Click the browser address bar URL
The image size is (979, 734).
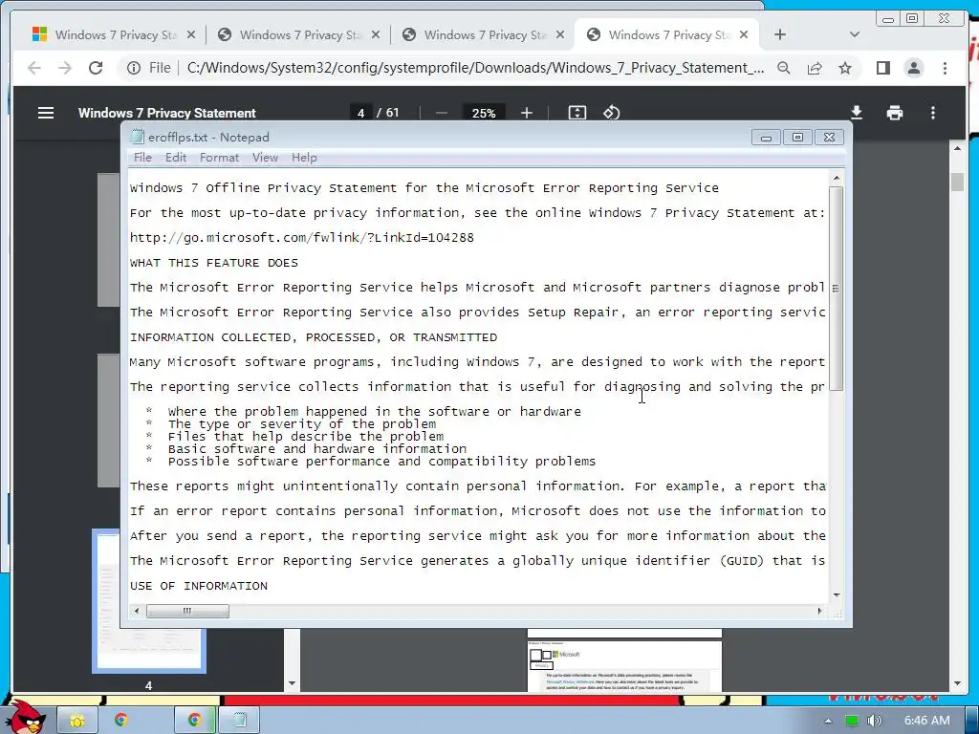(x=475, y=68)
